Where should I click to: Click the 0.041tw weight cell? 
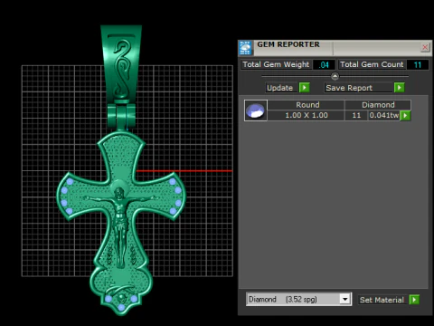[x=384, y=115]
